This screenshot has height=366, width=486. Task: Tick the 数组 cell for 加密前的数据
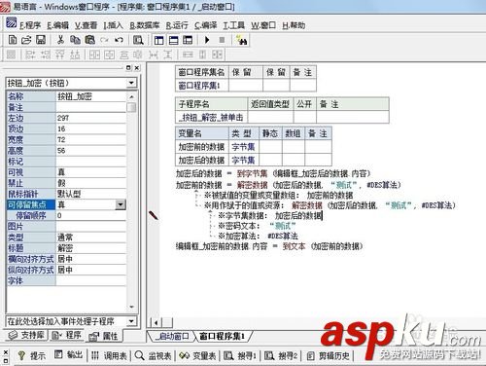point(294,147)
